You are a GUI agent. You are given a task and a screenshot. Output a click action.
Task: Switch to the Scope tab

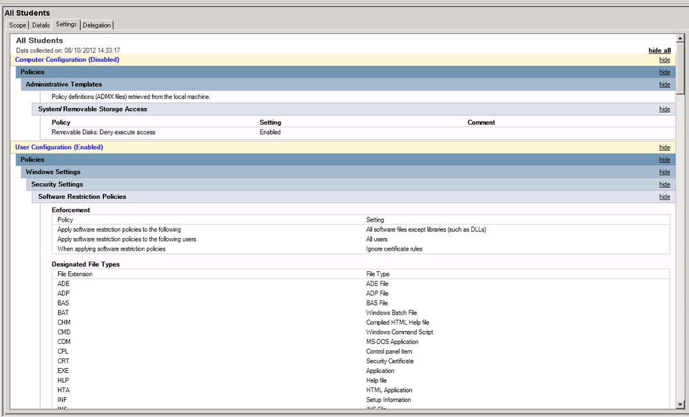click(x=18, y=25)
